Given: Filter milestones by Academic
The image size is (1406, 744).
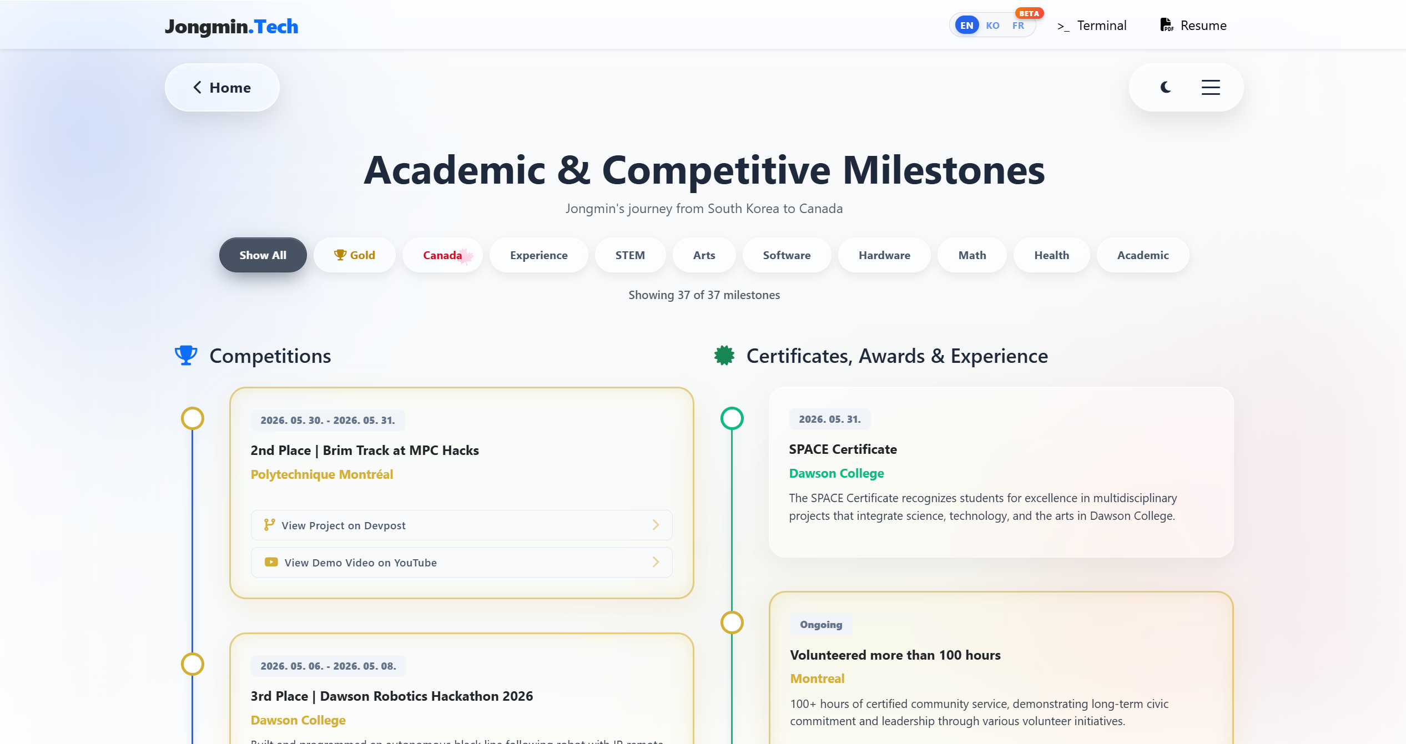Looking at the screenshot, I should pyautogui.click(x=1143, y=255).
